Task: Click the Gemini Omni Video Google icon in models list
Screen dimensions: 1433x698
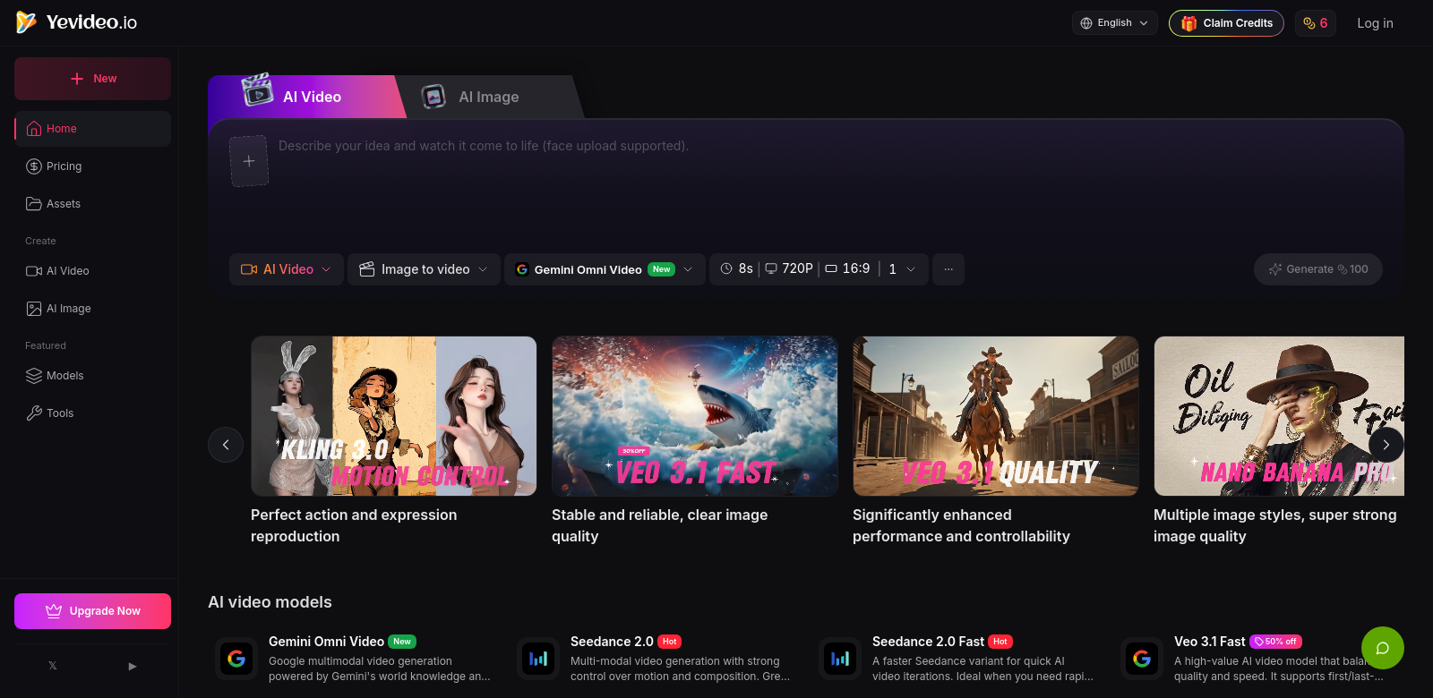Action: click(x=236, y=659)
